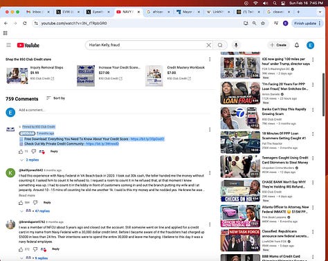Screen dimensions: 328x261
Task: Open the Private Credit Community bit.ly link
Action: tap(102, 144)
